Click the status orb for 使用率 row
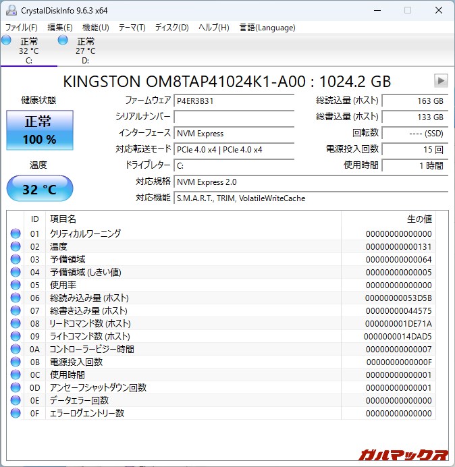The width and height of the screenshot is (455, 467). tap(16, 285)
